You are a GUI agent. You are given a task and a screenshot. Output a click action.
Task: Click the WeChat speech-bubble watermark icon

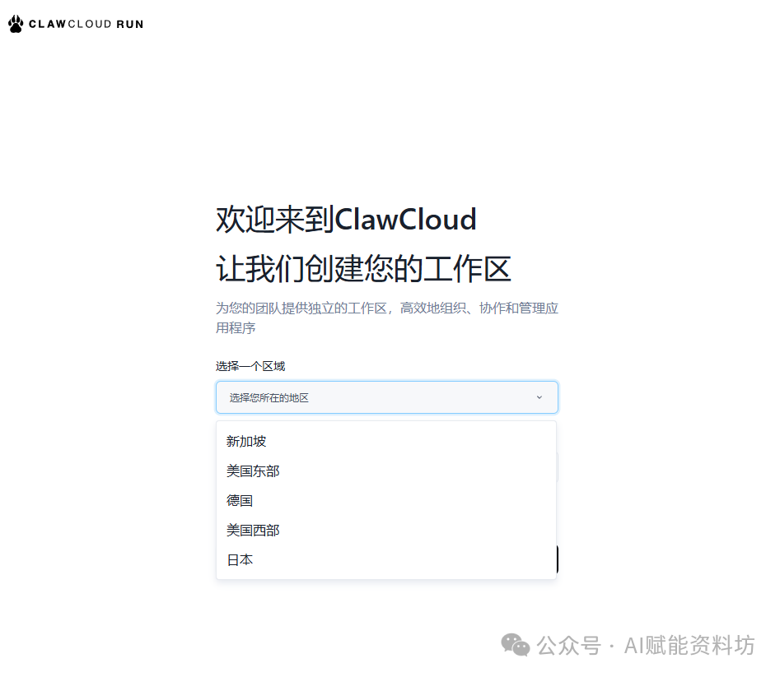click(515, 646)
